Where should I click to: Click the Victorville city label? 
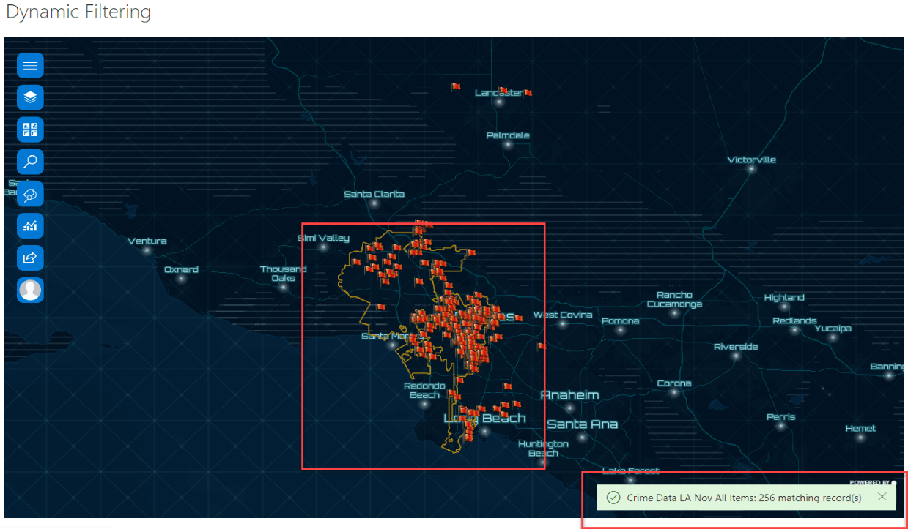pyautogui.click(x=751, y=160)
